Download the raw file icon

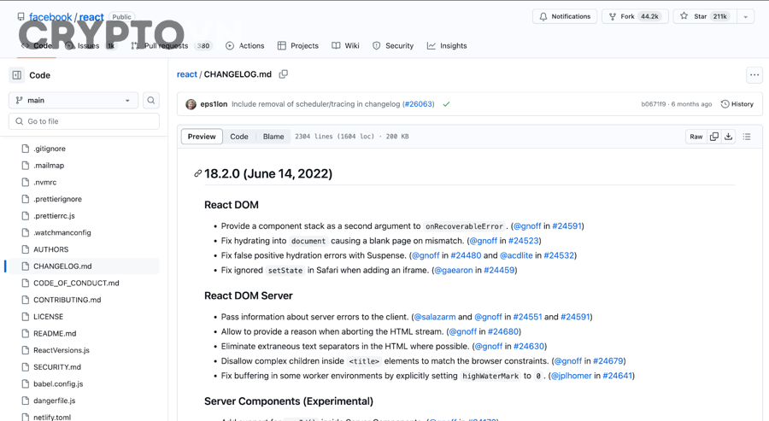728,137
